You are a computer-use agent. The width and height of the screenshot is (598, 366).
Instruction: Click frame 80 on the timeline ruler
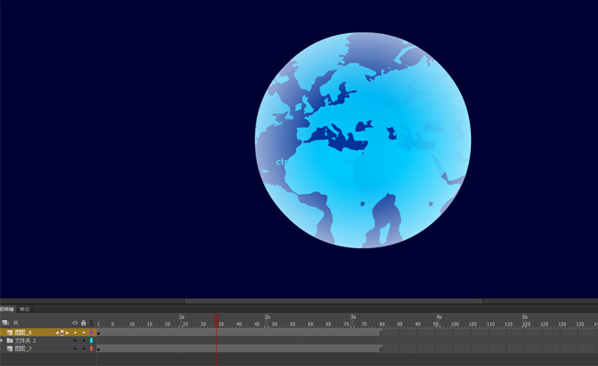(x=382, y=324)
